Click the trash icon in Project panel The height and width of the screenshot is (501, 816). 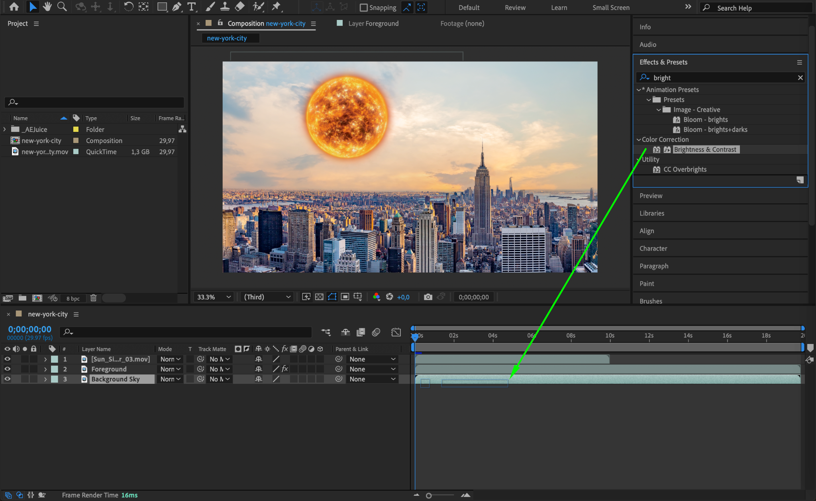click(x=93, y=298)
